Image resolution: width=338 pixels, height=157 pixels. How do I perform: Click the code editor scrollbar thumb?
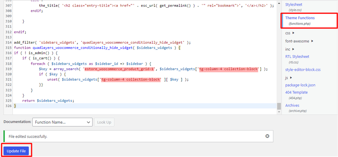(x=279, y=106)
